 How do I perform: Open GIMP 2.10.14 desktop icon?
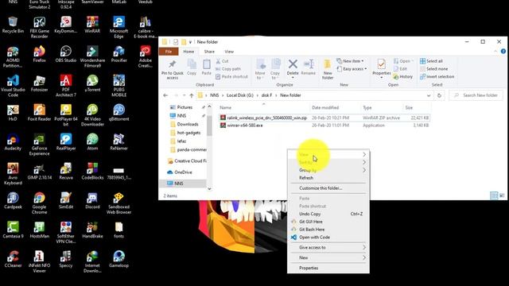pos(39,172)
